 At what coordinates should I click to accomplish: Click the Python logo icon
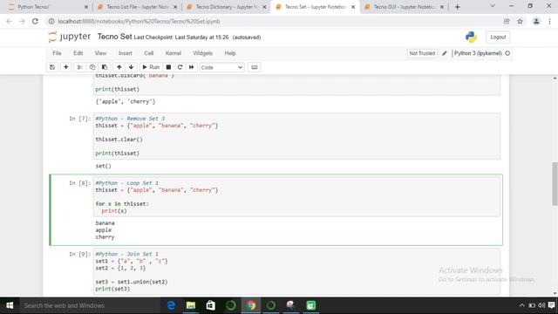tap(471, 37)
